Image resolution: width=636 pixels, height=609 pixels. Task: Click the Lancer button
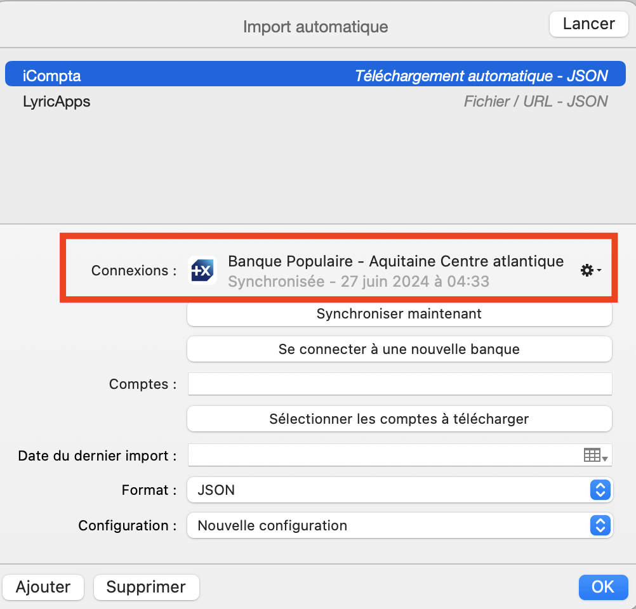point(588,24)
